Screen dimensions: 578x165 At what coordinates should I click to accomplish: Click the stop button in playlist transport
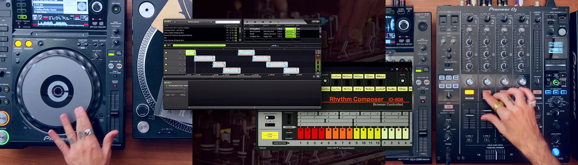[255, 22]
